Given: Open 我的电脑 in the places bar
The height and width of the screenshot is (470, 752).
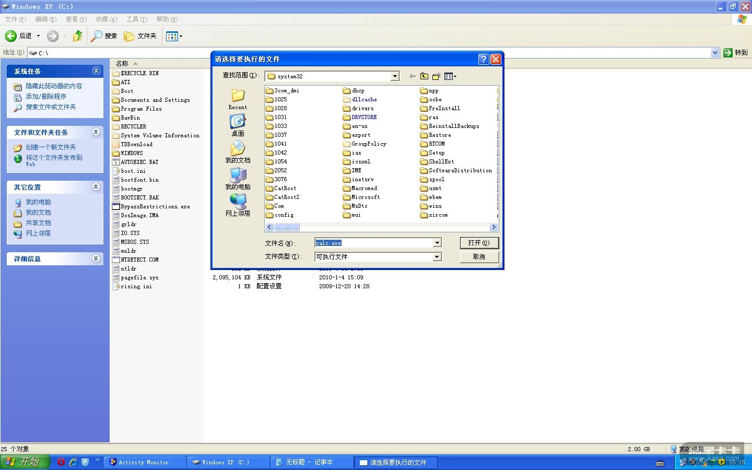Looking at the screenshot, I should tap(238, 179).
